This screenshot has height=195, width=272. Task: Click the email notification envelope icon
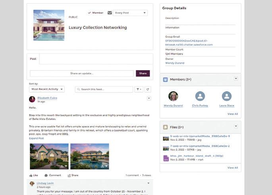[110, 13]
